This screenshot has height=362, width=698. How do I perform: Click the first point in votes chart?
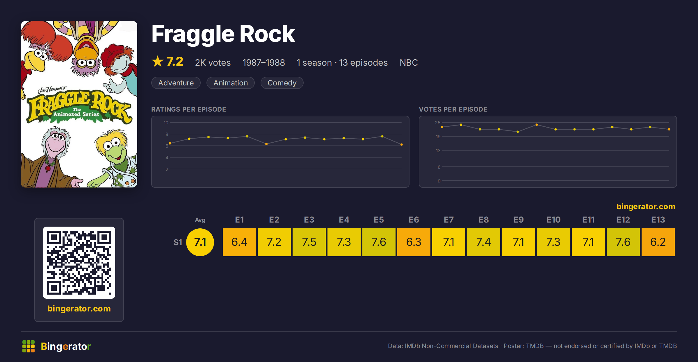(442, 127)
